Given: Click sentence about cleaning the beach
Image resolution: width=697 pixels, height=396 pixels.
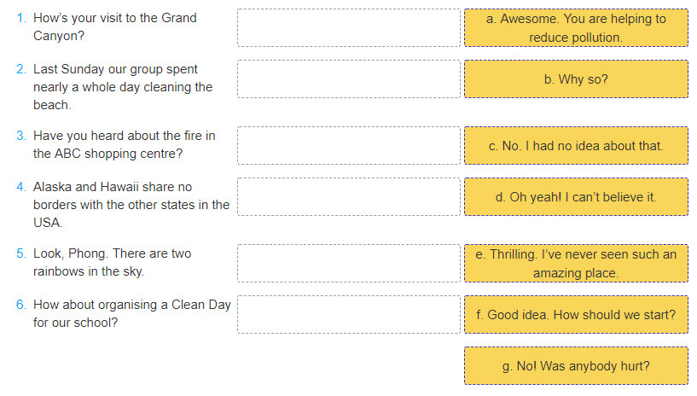Looking at the screenshot, I should [123, 87].
